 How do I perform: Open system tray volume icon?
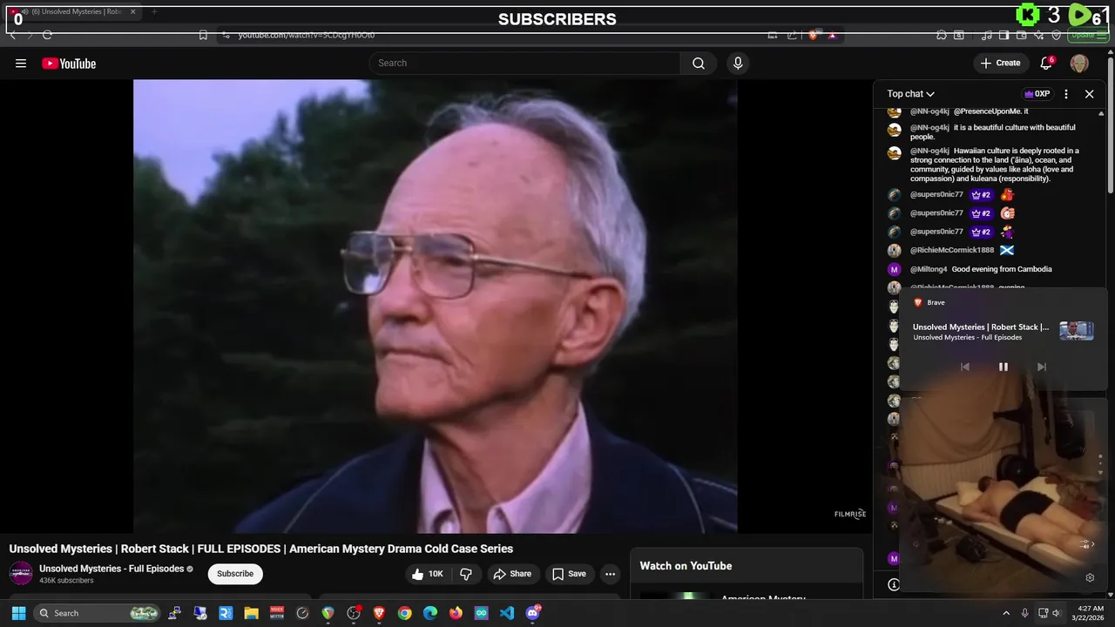1057,613
